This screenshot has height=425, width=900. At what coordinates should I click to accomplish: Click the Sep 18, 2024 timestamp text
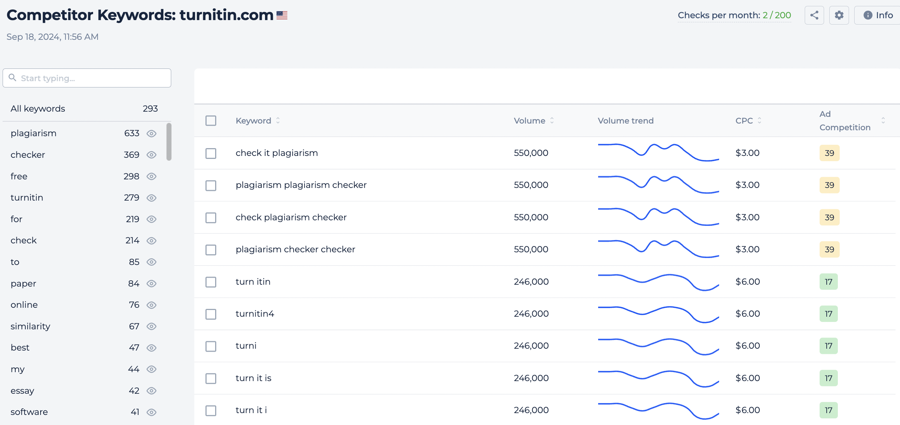[x=52, y=37]
